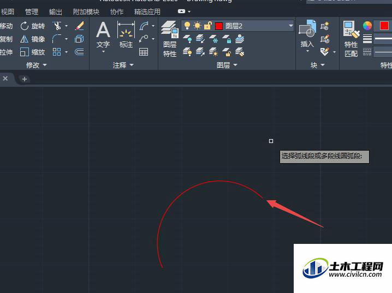Click the color wheel object color icon

(x=367, y=26)
